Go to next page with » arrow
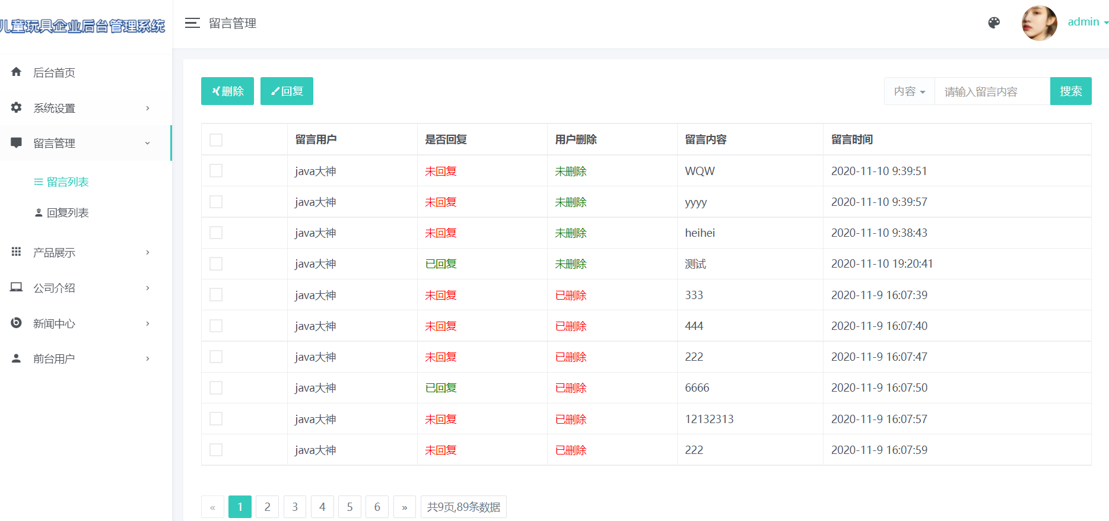This screenshot has height=521, width=1109. [x=405, y=507]
